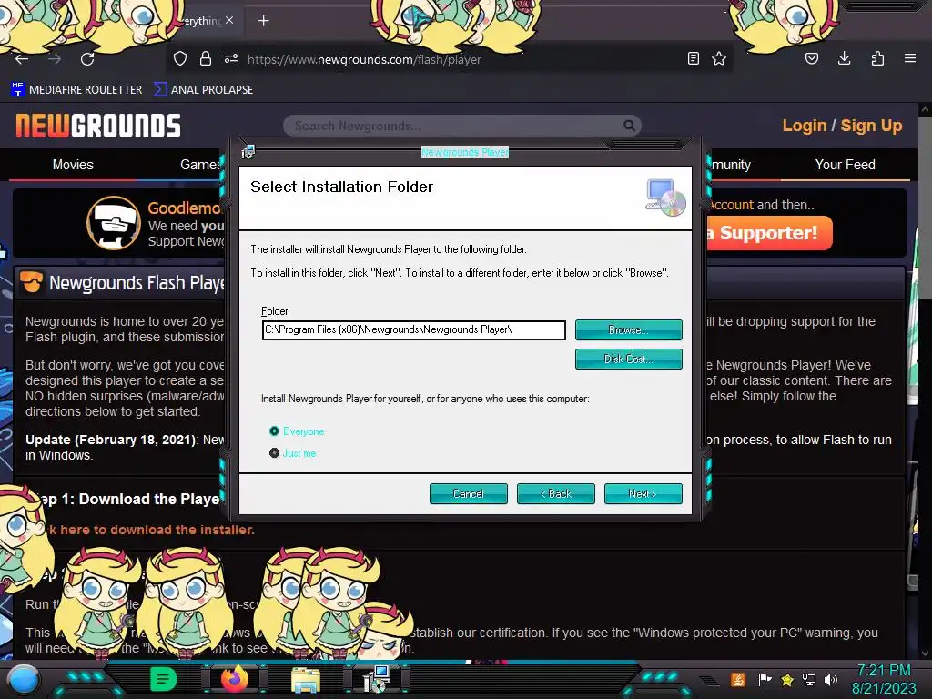Open the Games nav tab
Image resolution: width=932 pixels, height=699 pixels.
[200, 165]
